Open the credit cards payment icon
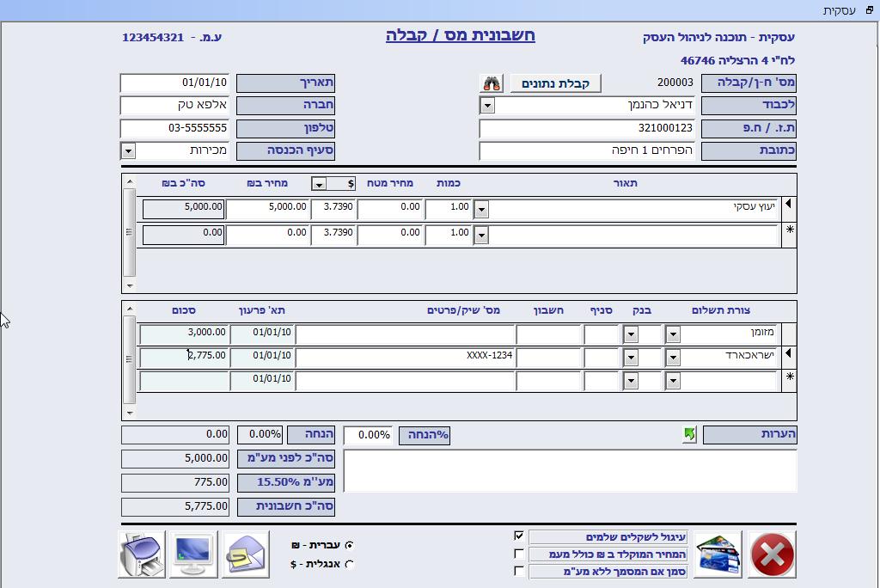This screenshot has height=588, width=880. [718, 554]
